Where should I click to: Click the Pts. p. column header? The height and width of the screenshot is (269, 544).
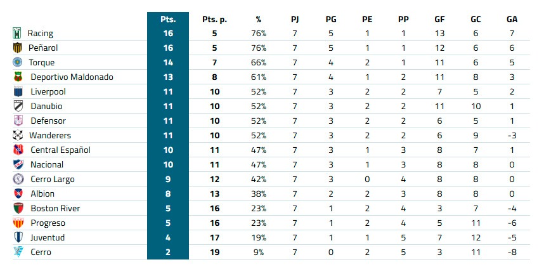pyautogui.click(x=214, y=19)
